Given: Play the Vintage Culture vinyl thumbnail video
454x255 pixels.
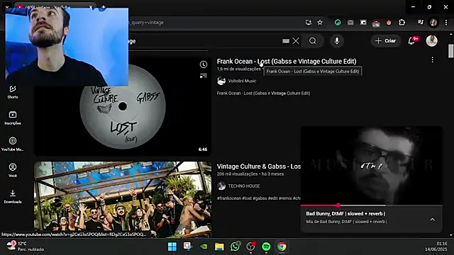Looking at the screenshot, I should pyautogui.click(x=123, y=106).
